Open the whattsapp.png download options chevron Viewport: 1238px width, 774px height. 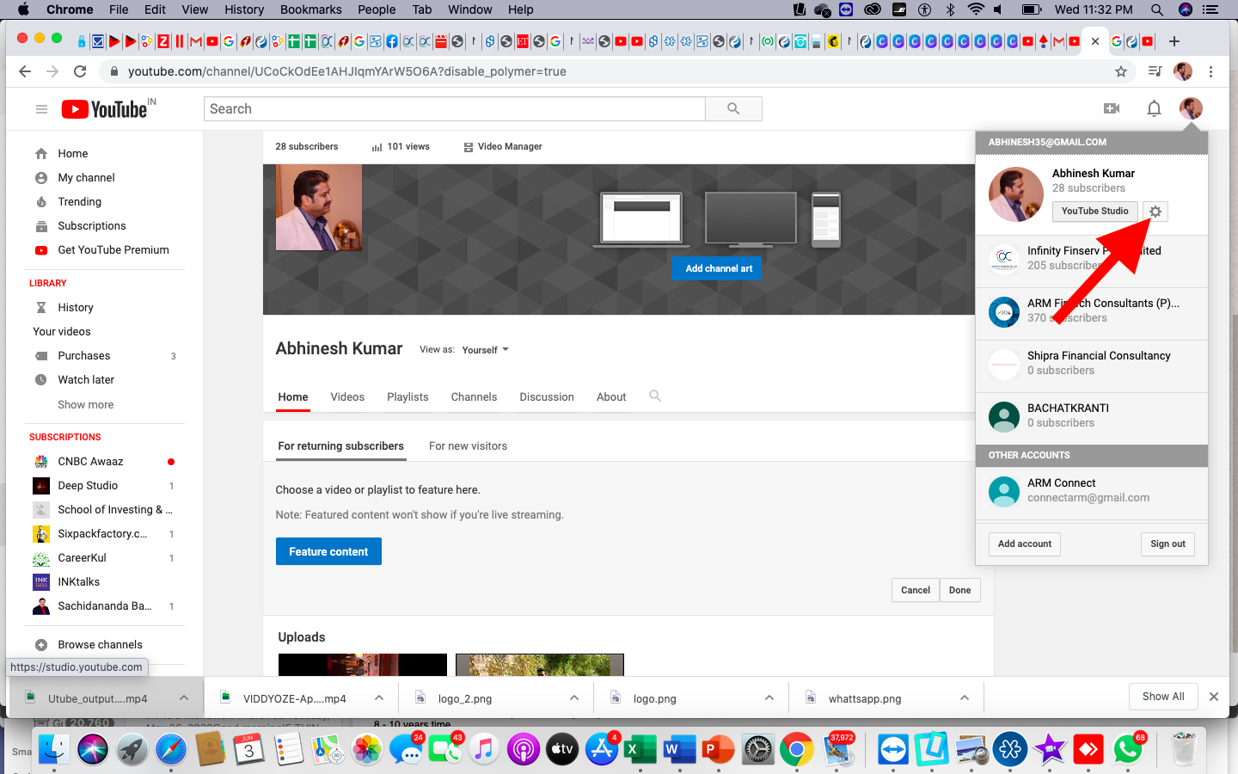point(965,697)
